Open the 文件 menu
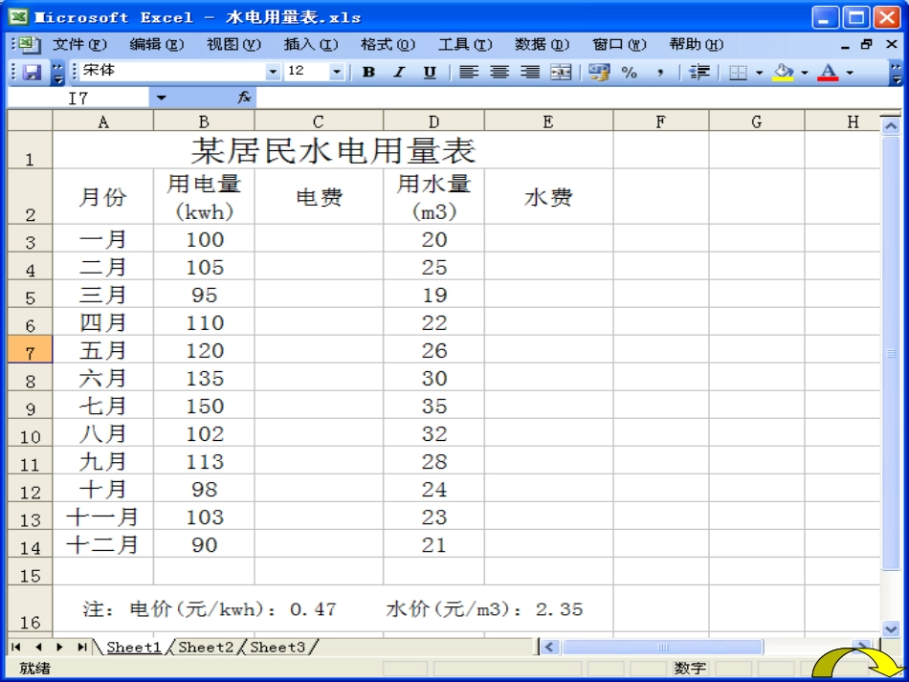This screenshot has height=682, width=909. tap(79, 44)
